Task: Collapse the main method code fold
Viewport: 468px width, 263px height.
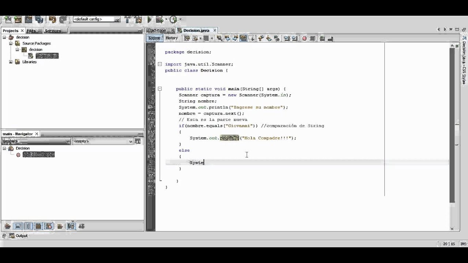Action: point(160,89)
